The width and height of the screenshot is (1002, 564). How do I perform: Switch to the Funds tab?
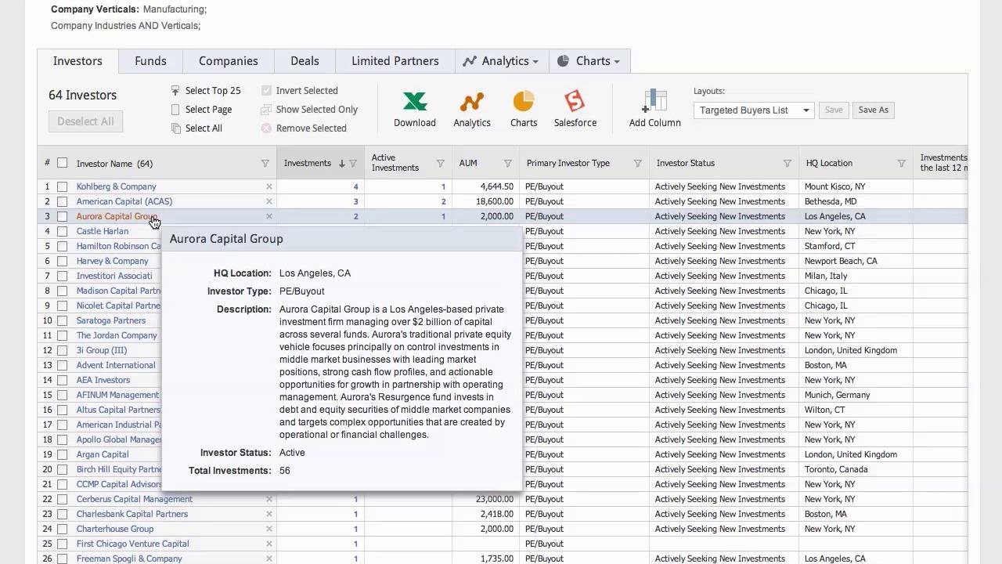click(x=150, y=61)
